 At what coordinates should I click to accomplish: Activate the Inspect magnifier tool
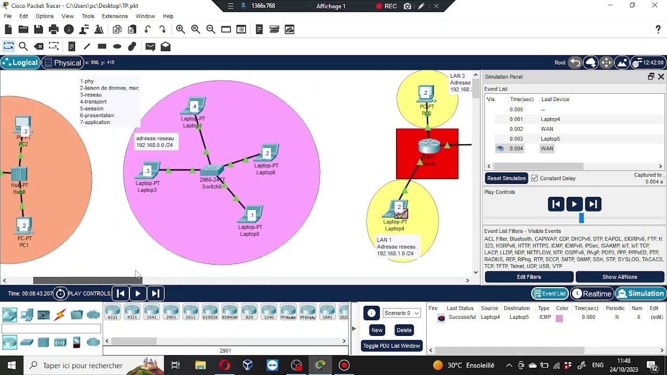pyautogui.click(x=23, y=46)
